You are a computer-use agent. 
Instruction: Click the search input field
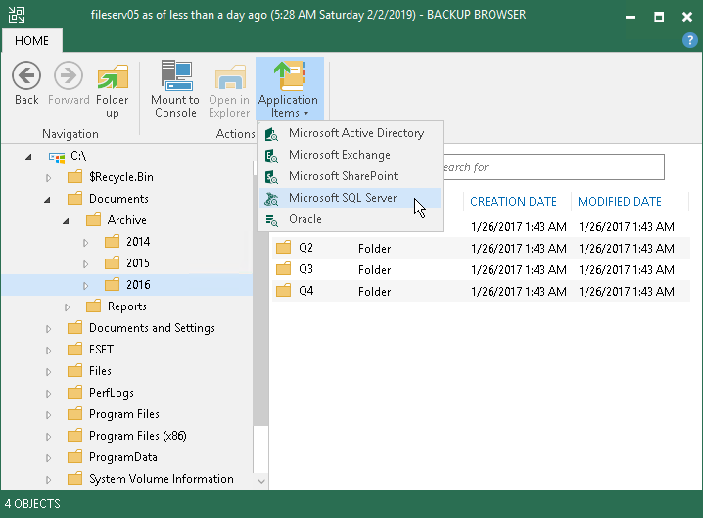tap(548, 167)
